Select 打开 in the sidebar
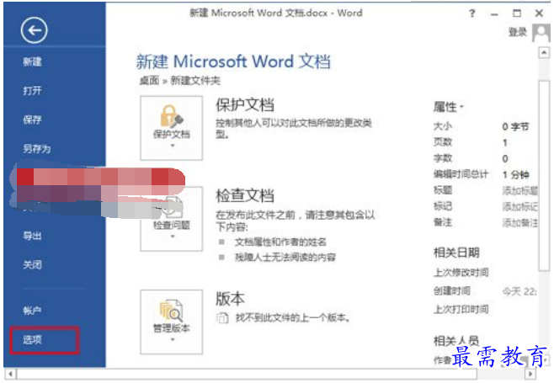 pyautogui.click(x=33, y=91)
